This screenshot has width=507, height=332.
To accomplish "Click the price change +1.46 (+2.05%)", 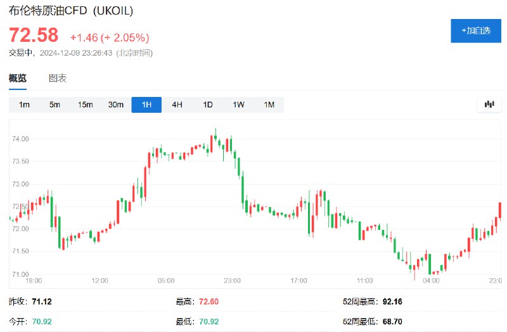I will pos(110,37).
